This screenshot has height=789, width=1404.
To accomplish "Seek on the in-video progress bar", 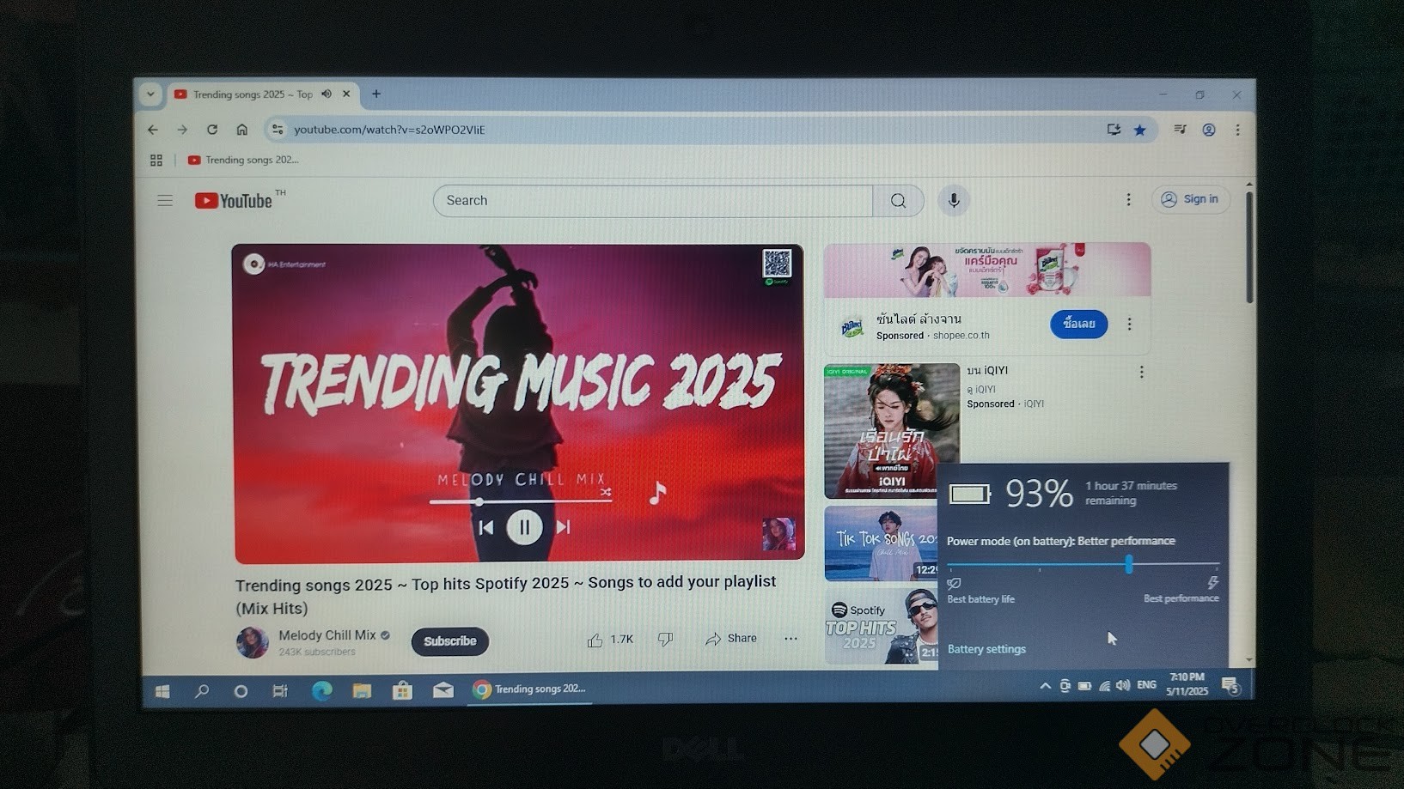I will click(520, 501).
